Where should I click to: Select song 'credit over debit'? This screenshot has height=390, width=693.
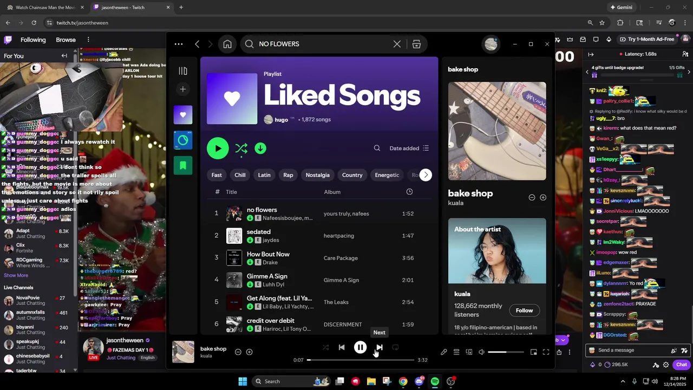(271, 320)
